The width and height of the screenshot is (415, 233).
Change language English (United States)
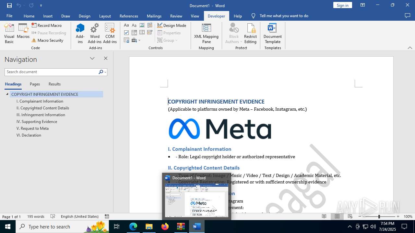(80, 216)
